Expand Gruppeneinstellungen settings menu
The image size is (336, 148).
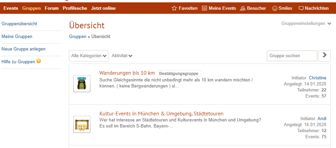coord(306,24)
